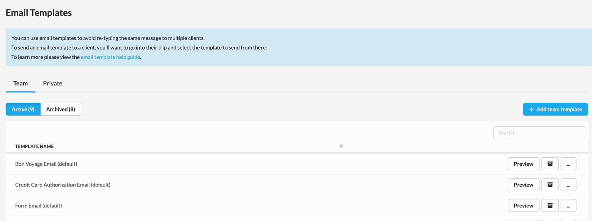Viewport: 592px width, 221px height.
Task: Open more options for Credit Card Authorization Email
Action: (568, 185)
